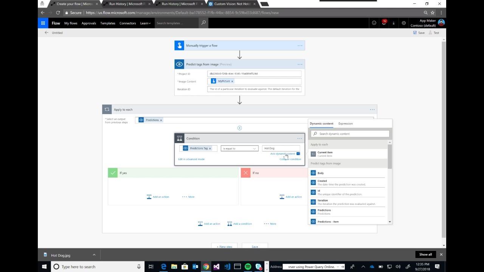Click the download icon in the top bar
This screenshot has height=272, width=484.
394,23
